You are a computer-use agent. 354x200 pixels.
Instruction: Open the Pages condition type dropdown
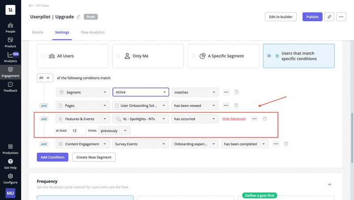pyautogui.click(x=83, y=106)
